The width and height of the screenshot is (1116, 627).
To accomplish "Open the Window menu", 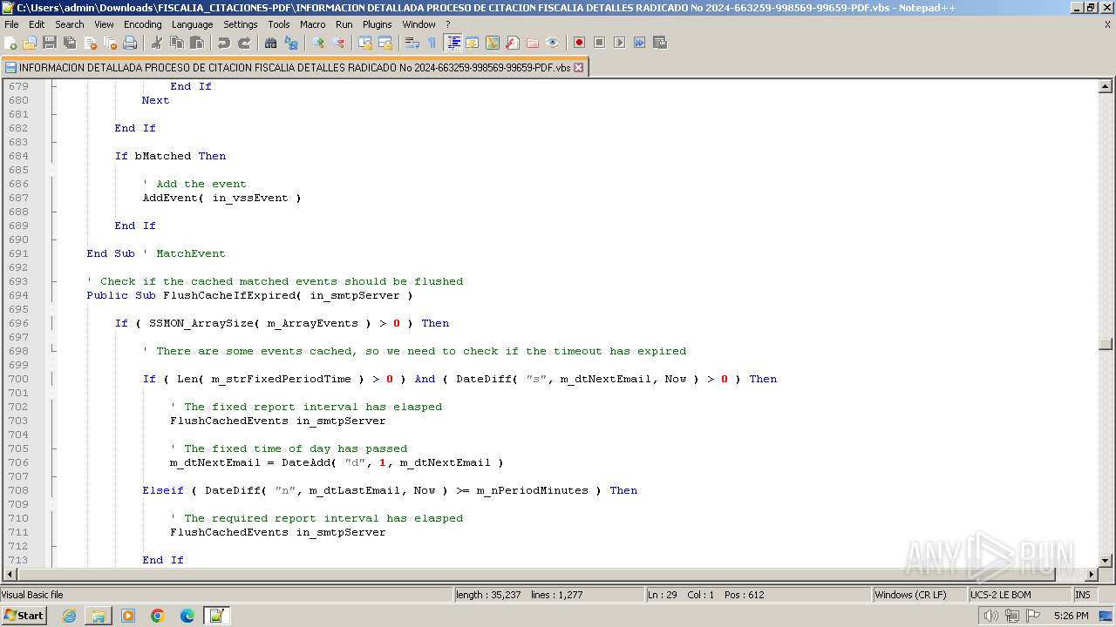I will [x=419, y=24].
